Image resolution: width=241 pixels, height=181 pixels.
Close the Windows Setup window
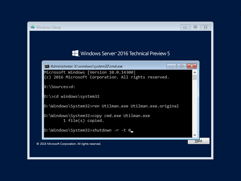tap(206, 27)
